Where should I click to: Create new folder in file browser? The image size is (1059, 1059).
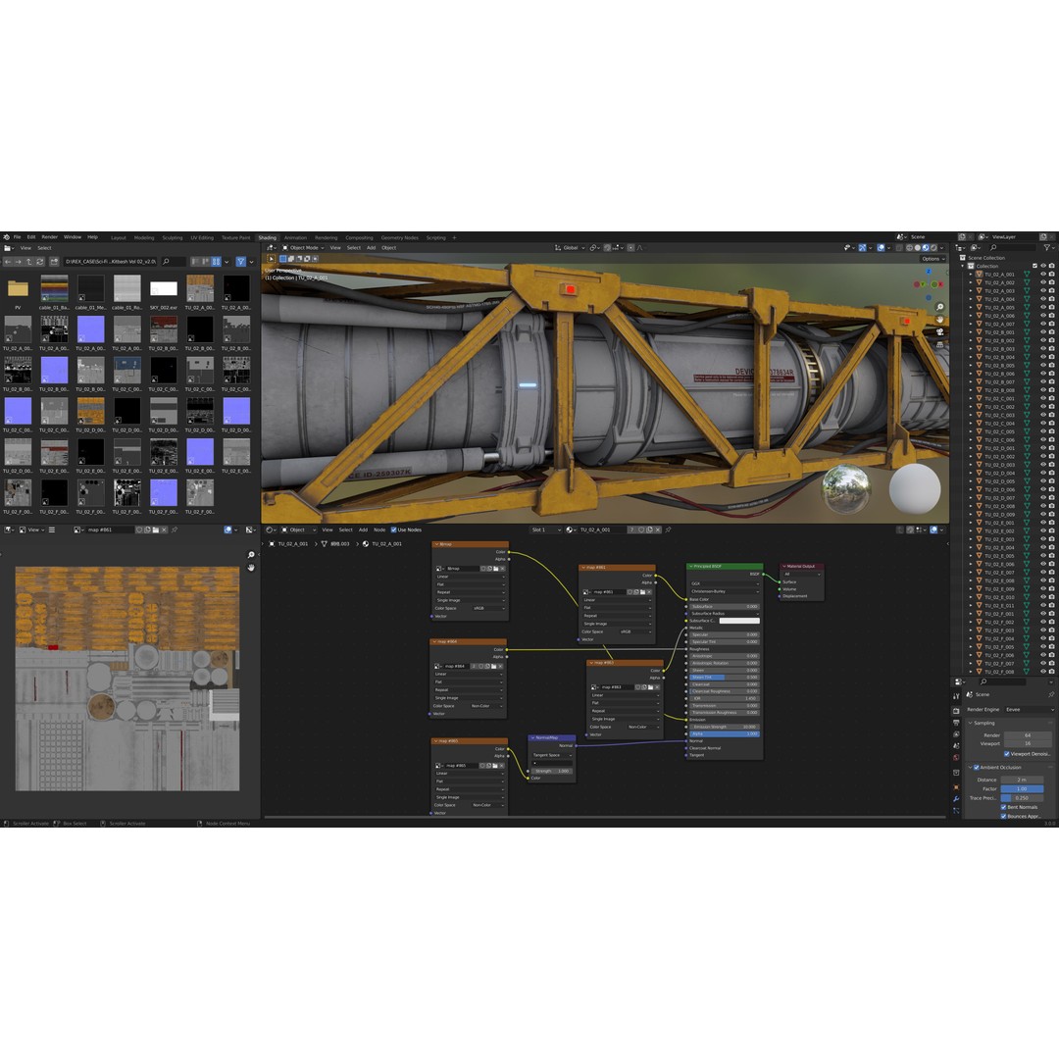tap(54, 262)
